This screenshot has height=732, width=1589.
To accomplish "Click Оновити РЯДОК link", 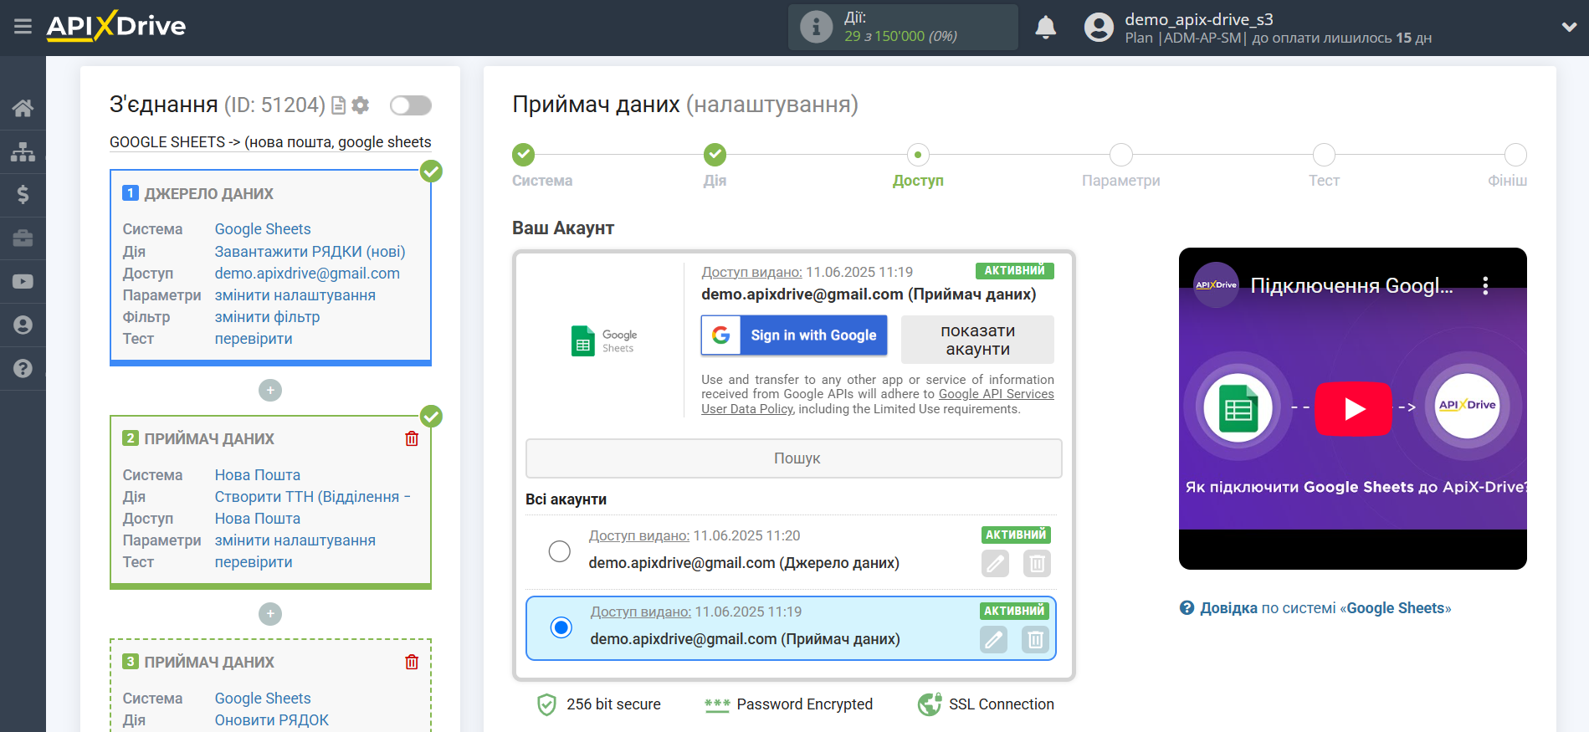I will click(x=271, y=720).
